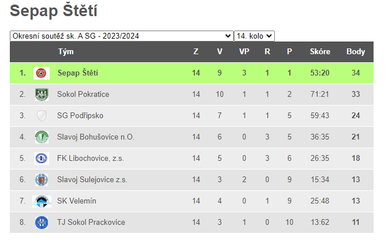The height and width of the screenshot is (241, 388).
Task: Click the Slavoj Bohušovice green logo
Action: tap(42, 137)
